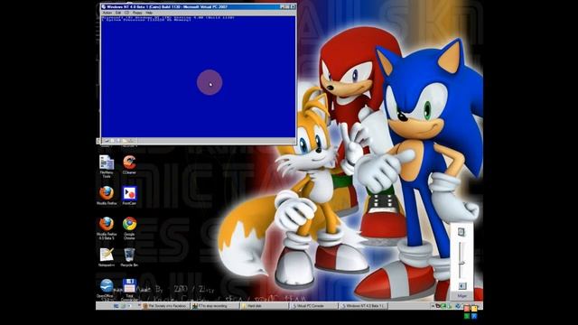Adjust the volume slider in the popup
Image resolution: width=578 pixels, height=325 pixels.
coord(461,263)
